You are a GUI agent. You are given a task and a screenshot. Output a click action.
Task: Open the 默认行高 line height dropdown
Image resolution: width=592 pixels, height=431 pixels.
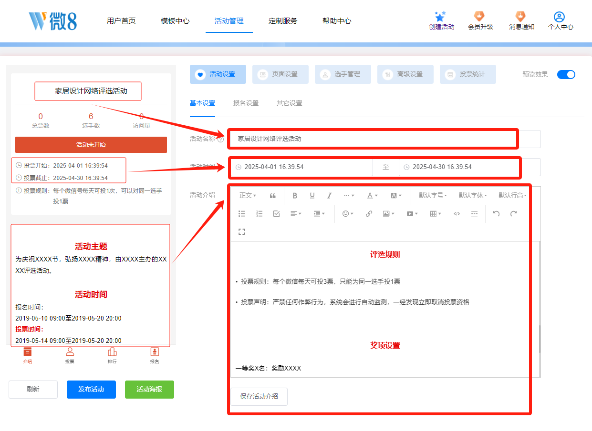click(512, 195)
